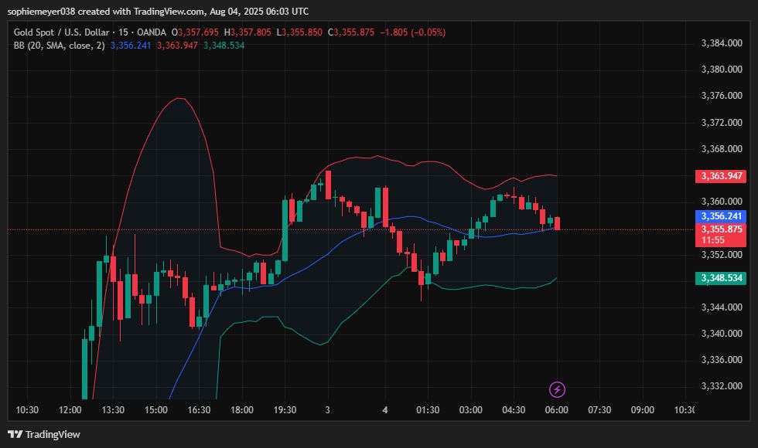Click the day 4 date label on the time axis
The image size is (758, 448).
point(385,410)
